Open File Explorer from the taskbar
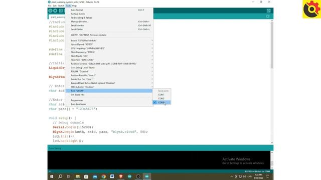Screen dimensions: 321x180 pos(77,176)
